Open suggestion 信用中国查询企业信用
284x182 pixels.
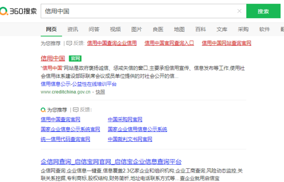[112, 43]
